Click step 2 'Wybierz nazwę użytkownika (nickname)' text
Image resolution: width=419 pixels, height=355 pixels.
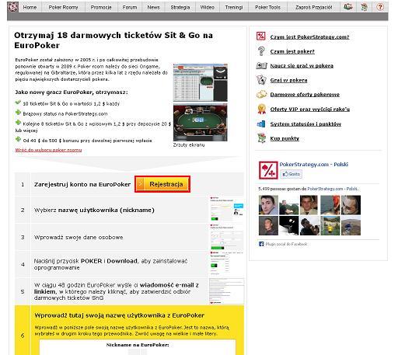point(94,211)
